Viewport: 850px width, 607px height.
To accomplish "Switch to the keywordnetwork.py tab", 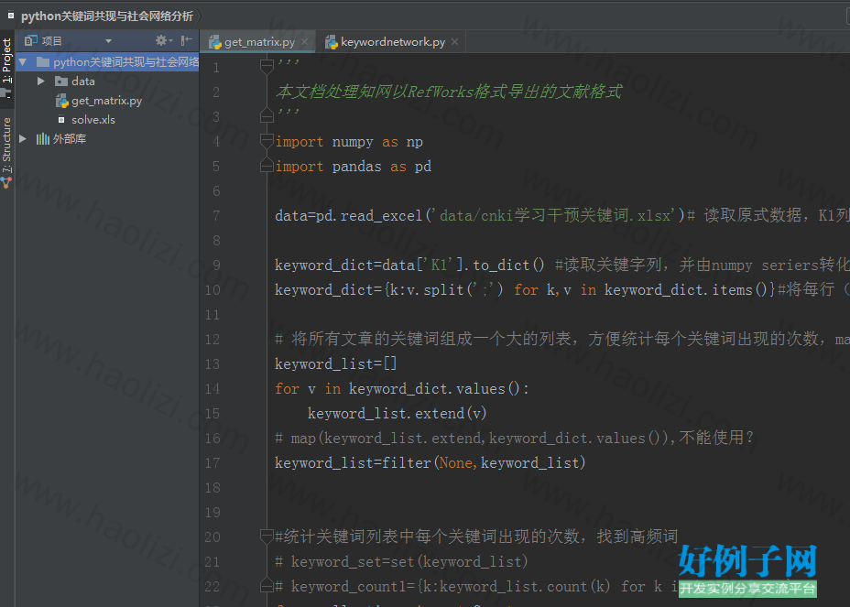I will click(392, 42).
